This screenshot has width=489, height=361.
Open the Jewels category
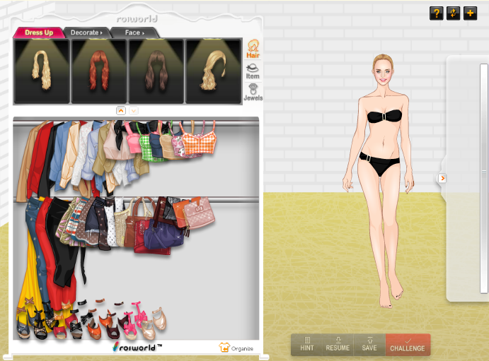(x=253, y=93)
